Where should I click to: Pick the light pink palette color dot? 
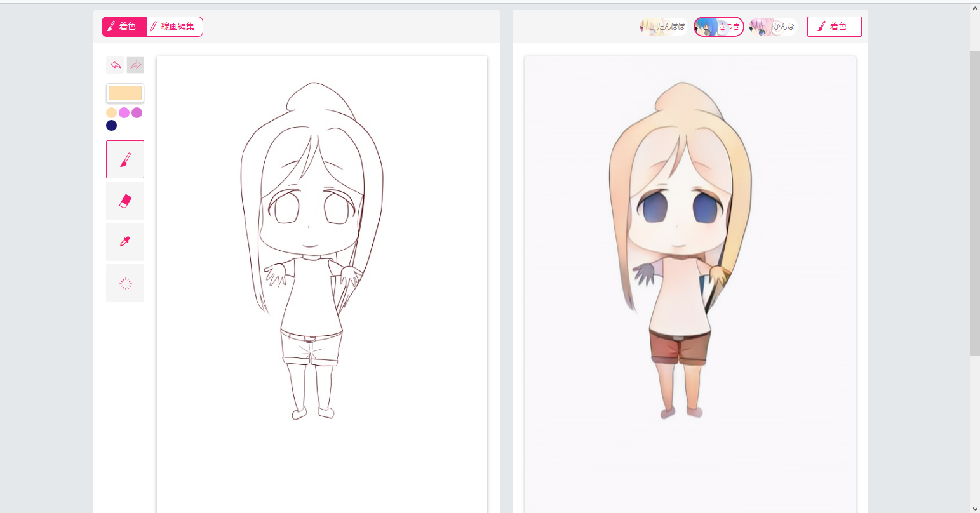(124, 113)
